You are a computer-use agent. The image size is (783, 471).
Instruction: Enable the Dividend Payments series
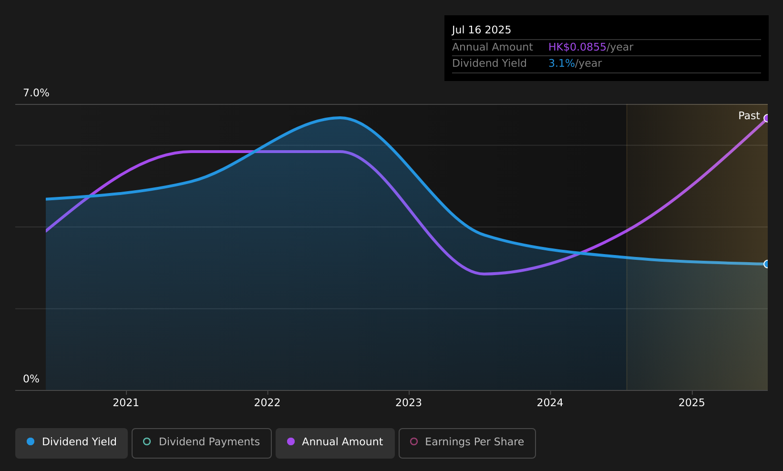(x=202, y=443)
